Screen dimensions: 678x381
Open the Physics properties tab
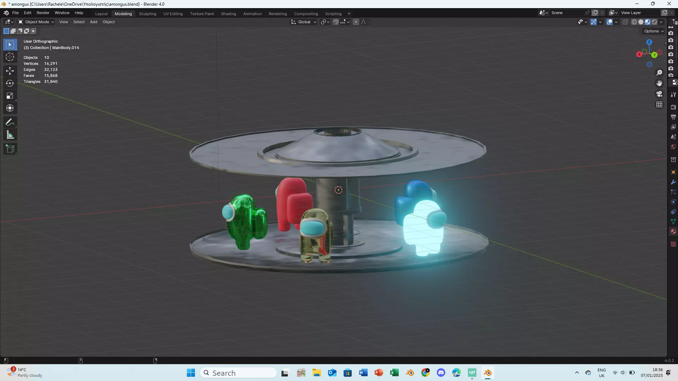(x=673, y=202)
